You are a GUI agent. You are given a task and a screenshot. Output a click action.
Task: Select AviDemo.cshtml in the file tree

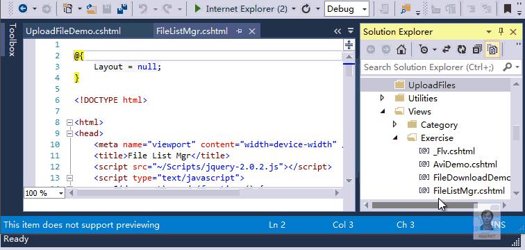coord(465,165)
